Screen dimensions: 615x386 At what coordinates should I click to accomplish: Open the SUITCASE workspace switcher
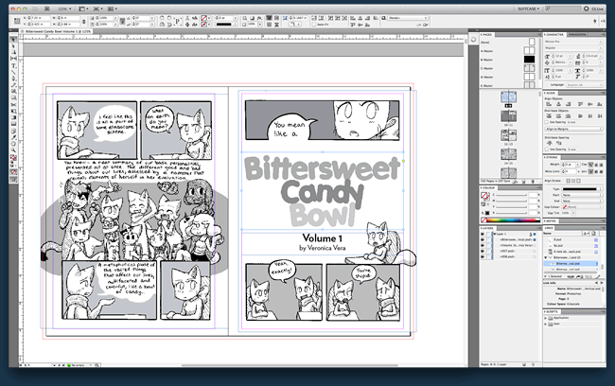click(x=528, y=9)
